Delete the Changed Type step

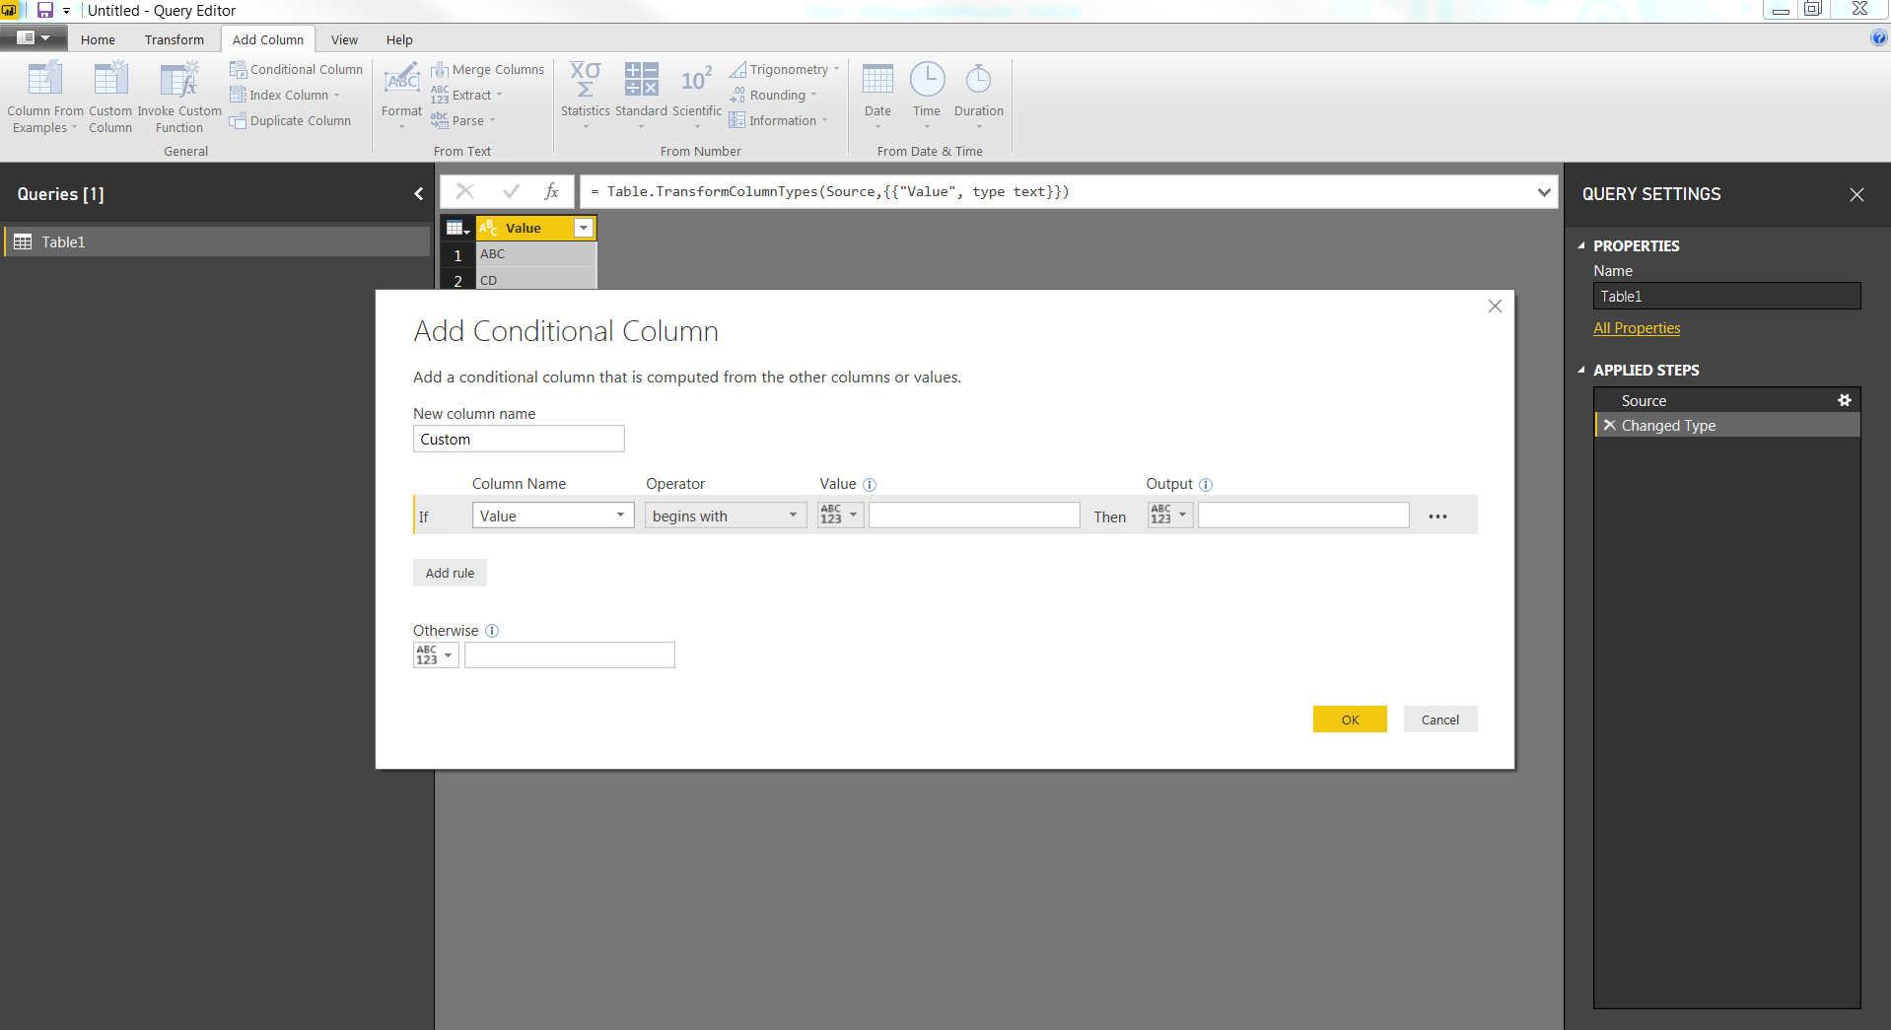pyautogui.click(x=1610, y=425)
